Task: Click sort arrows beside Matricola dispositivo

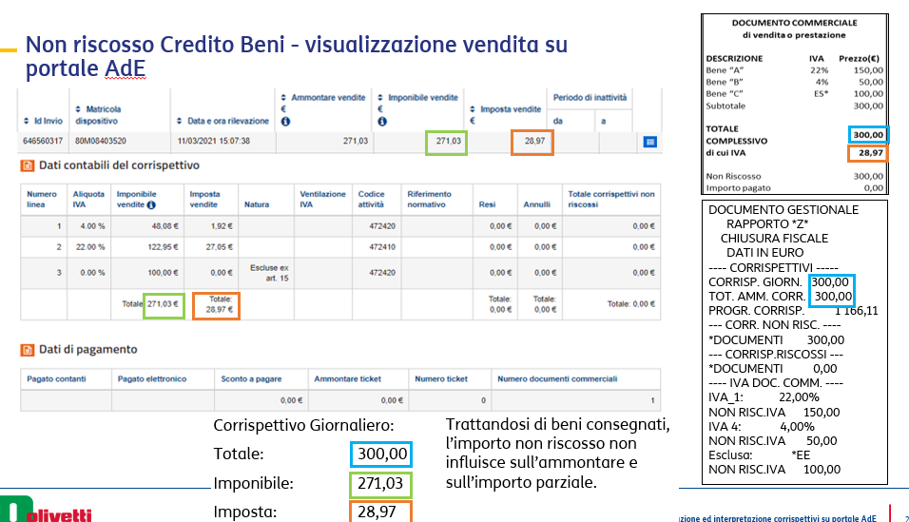Action: (78, 109)
